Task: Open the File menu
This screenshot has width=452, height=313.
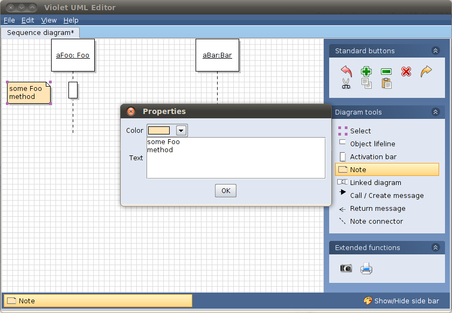Action: [9, 20]
